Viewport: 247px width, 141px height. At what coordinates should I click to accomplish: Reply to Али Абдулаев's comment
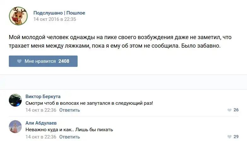[69, 137]
